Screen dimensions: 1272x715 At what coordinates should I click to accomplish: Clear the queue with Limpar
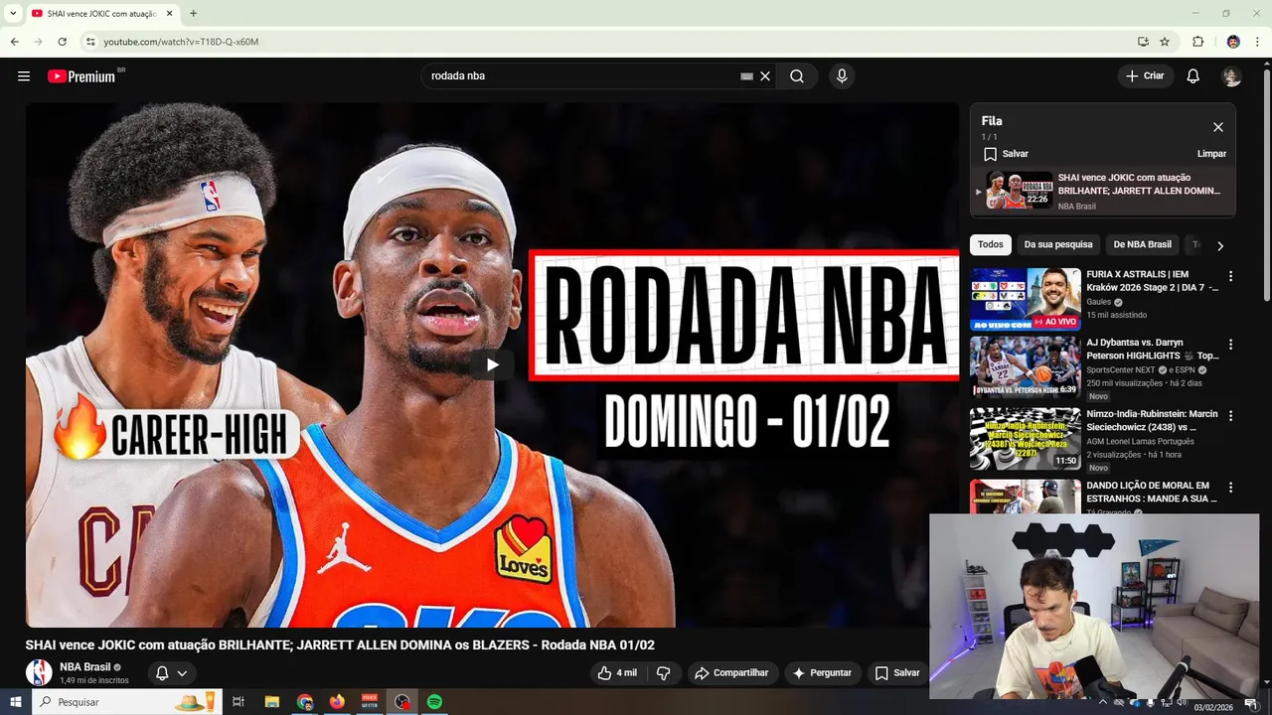(1211, 154)
